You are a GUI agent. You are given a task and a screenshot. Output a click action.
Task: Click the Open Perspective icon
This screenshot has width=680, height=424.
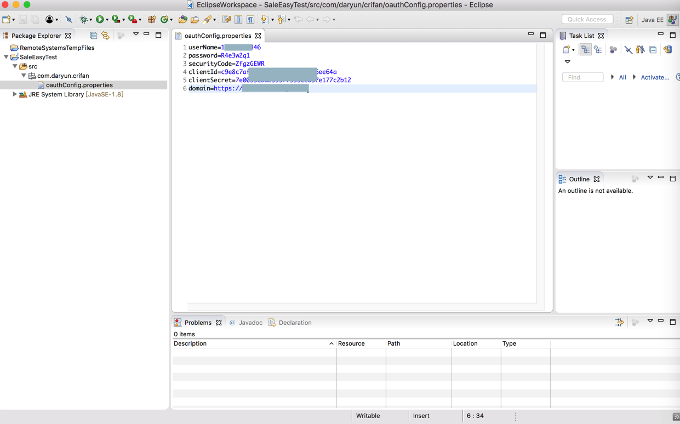629,20
